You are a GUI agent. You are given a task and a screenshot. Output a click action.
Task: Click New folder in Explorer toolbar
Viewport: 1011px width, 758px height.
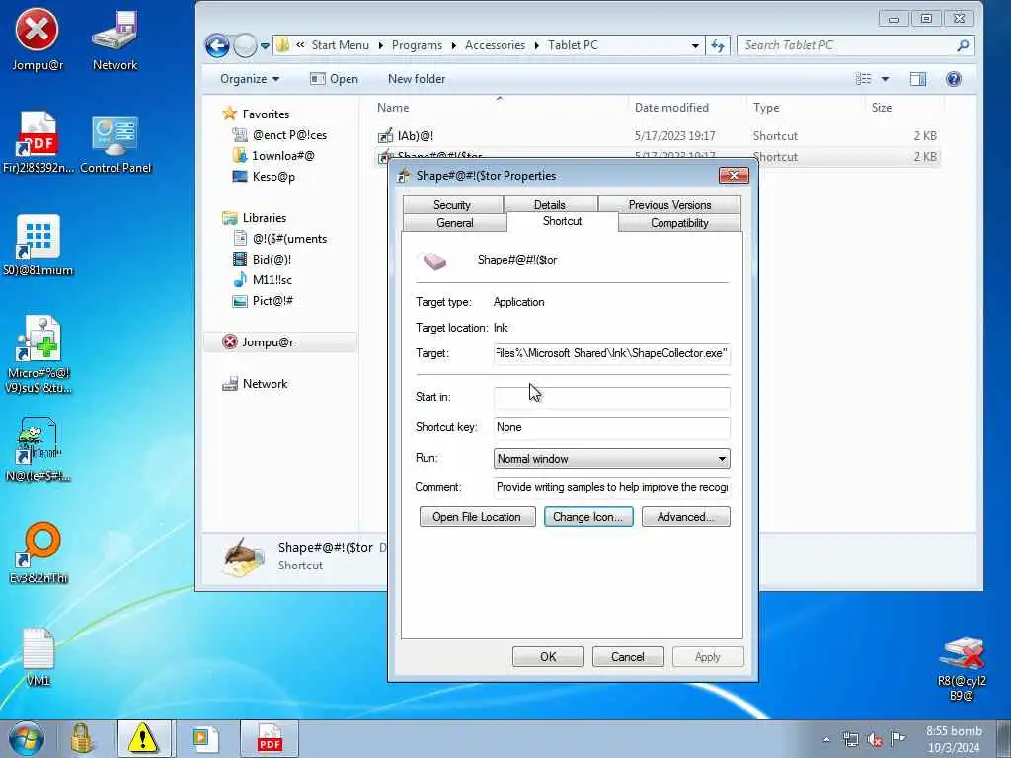(x=417, y=79)
